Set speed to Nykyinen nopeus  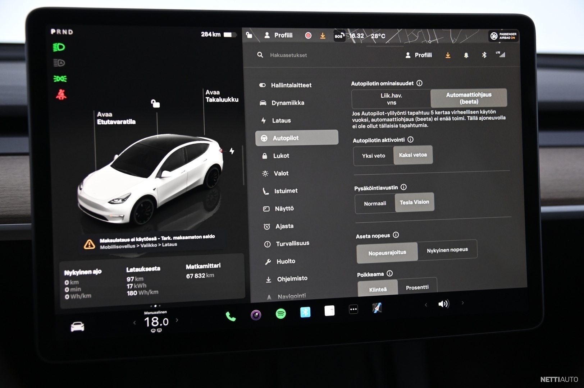click(447, 250)
